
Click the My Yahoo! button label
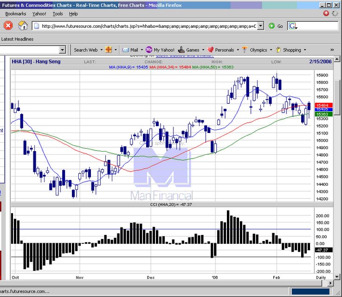[164, 50]
